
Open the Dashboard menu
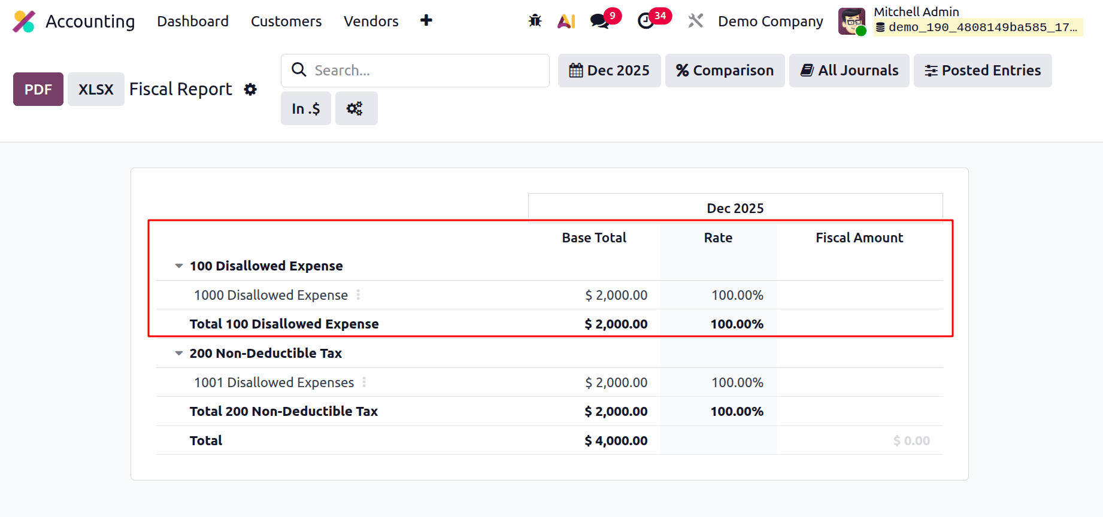[193, 22]
